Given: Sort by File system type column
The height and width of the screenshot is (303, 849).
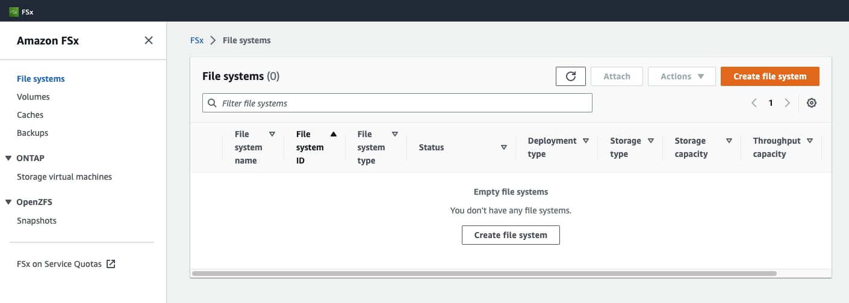Looking at the screenshot, I should tap(395, 134).
